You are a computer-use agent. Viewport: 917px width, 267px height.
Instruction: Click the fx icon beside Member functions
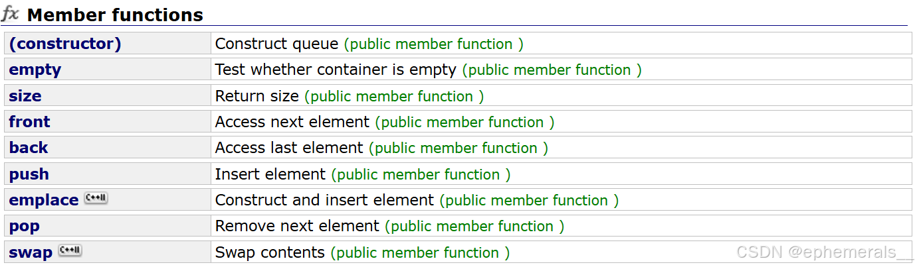point(10,14)
